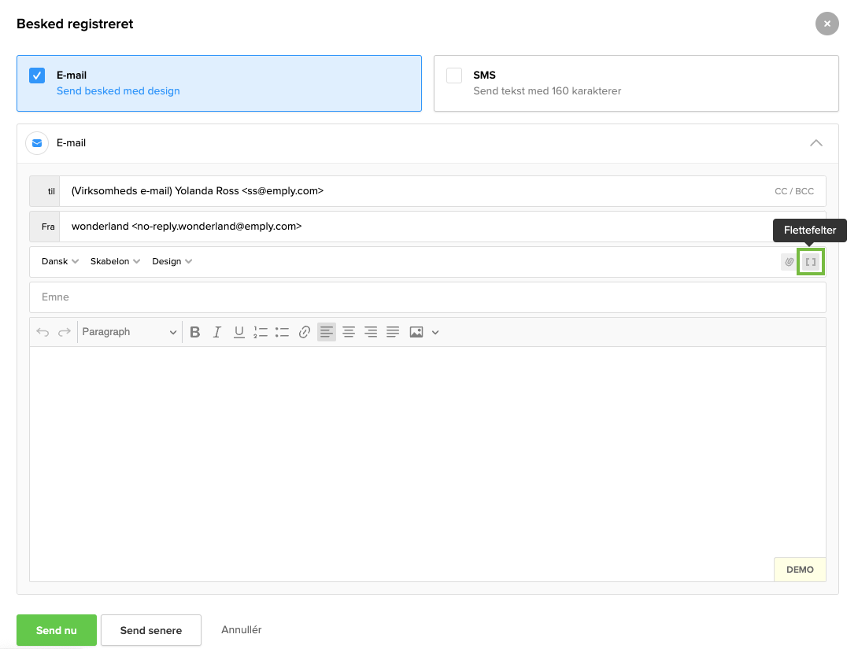Apply italic formatting
Image resolution: width=858 pixels, height=649 pixels.
(217, 332)
